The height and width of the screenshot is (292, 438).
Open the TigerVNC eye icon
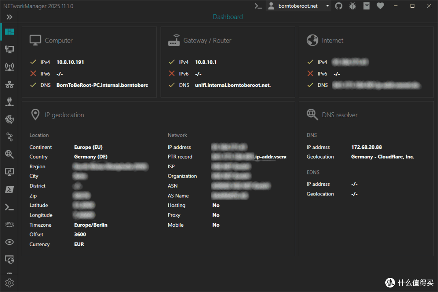[9, 242]
